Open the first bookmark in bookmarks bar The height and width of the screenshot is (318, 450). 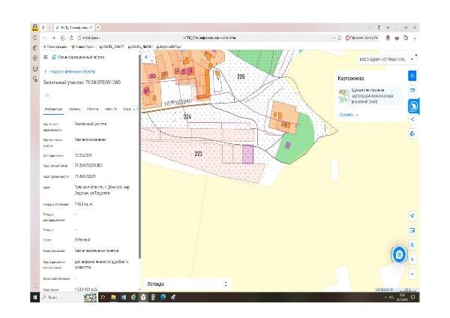(x=55, y=46)
